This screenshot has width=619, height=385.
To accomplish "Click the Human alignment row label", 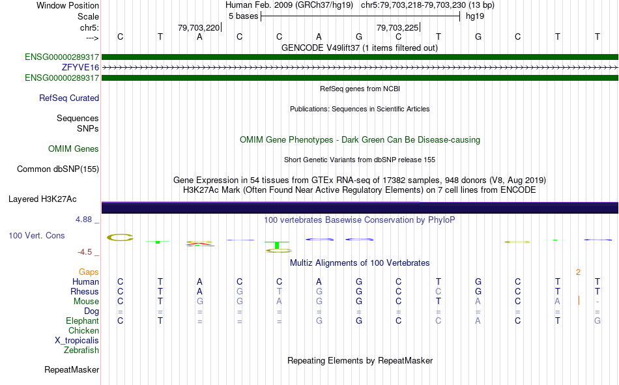I will 85,281.
